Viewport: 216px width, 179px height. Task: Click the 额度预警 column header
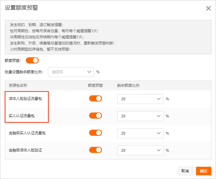point(95,86)
